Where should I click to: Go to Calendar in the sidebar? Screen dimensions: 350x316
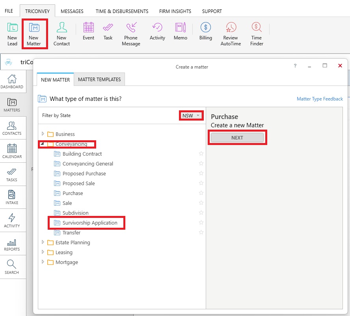12,151
